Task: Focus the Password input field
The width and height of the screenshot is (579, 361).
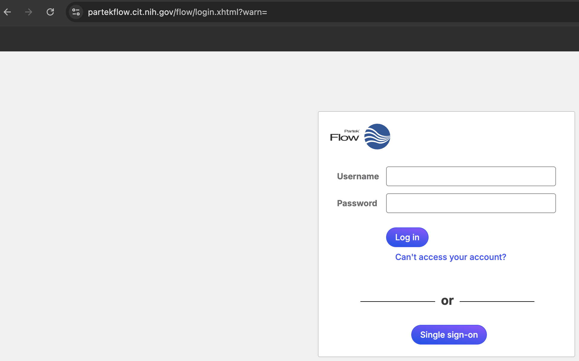Action: tap(471, 203)
